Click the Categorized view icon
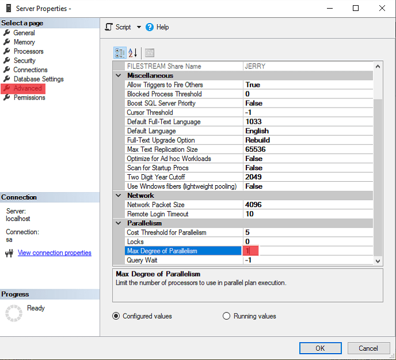Image resolution: width=396 pixels, height=360 pixels. coord(120,53)
